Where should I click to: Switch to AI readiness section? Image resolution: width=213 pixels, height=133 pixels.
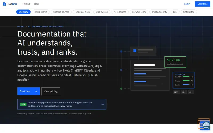[x=120, y=12]
